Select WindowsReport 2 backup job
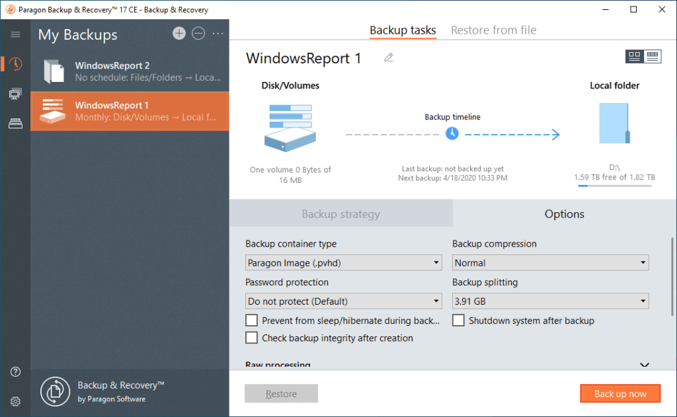The width and height of the screenshot is (677, 417). coord(130,71)
